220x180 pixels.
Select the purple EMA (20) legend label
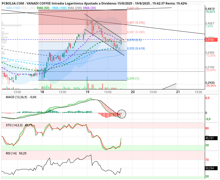(89, 8)
